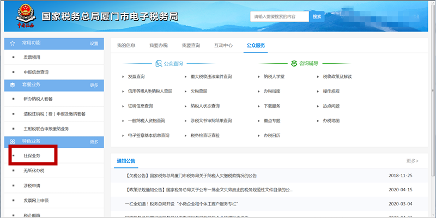Click date 2018-11-25

coord(401,175)
